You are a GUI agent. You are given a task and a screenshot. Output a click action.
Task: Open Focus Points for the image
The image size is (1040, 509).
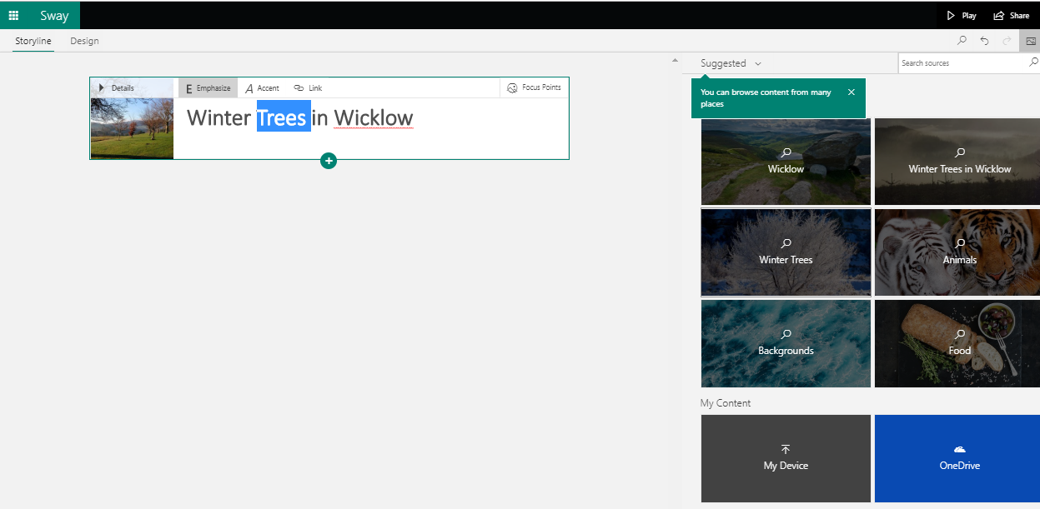535,87
